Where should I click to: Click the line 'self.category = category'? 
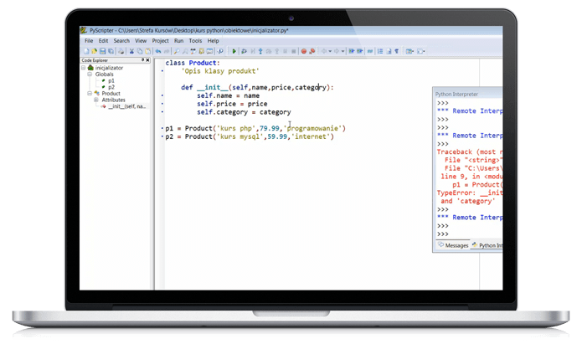pos(244,111)
